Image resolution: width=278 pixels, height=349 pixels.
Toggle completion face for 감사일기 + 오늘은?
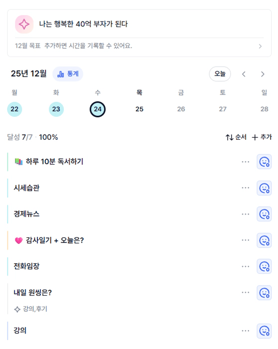[264, 241]
